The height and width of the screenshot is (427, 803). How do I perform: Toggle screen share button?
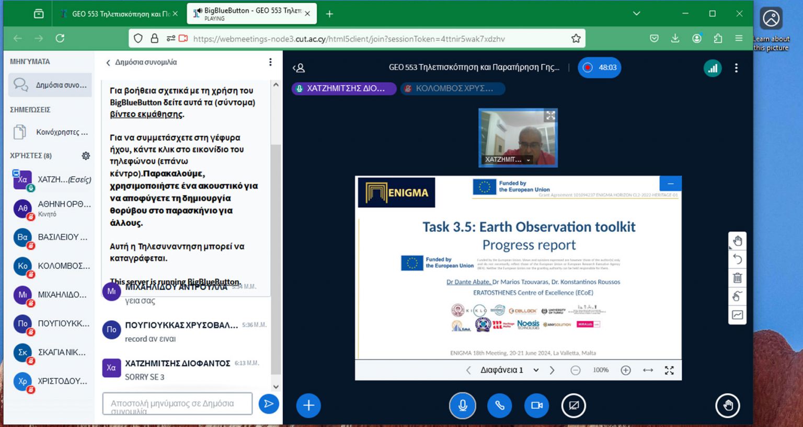click(x=573, y=405)
